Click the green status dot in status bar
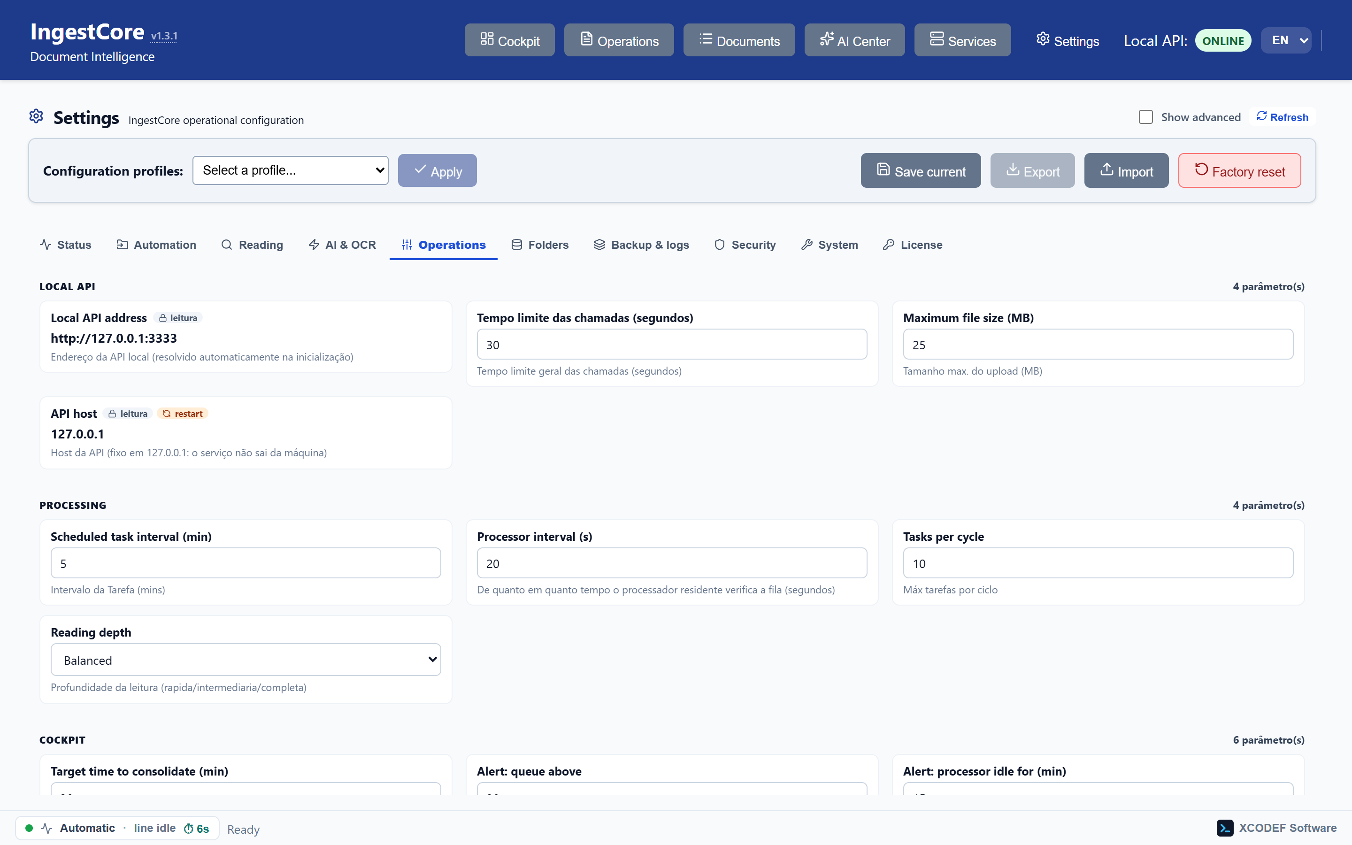 coord(29,828)
